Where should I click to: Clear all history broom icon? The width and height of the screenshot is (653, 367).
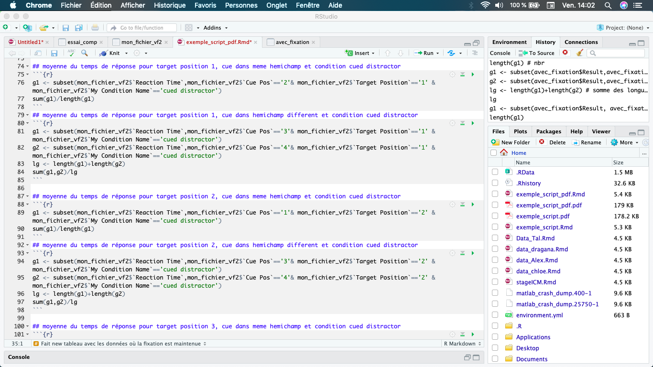point(579,53)
